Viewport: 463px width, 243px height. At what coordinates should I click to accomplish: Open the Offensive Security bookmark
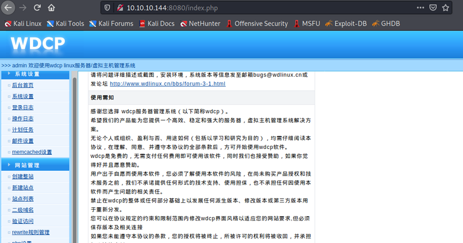[257, 23]
